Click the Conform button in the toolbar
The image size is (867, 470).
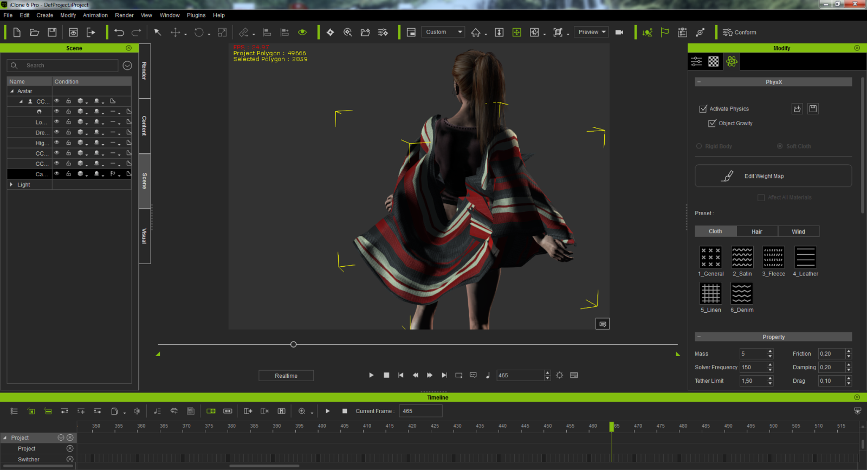click(x=739, y=33)
